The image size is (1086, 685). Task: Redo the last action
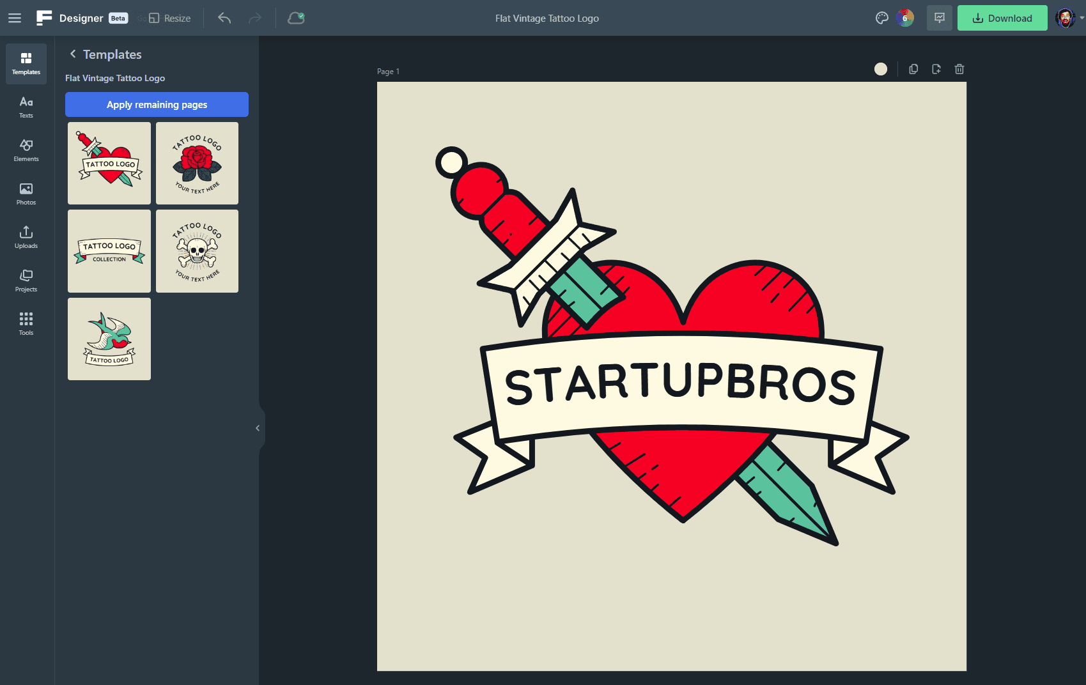pos(255,18)
